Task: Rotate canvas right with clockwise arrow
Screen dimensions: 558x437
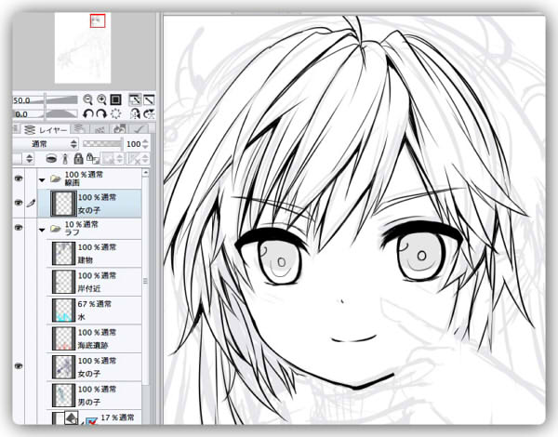Action: (100, 113)
